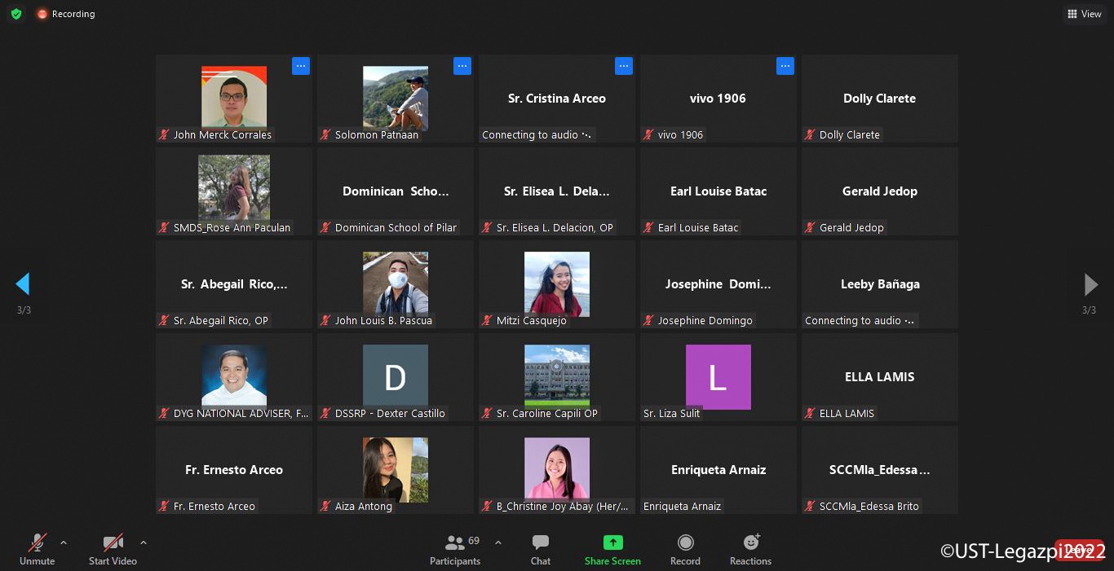The image size is (1114, 571).
Task: Click the red Recording indicator
Action: point(65,14)
